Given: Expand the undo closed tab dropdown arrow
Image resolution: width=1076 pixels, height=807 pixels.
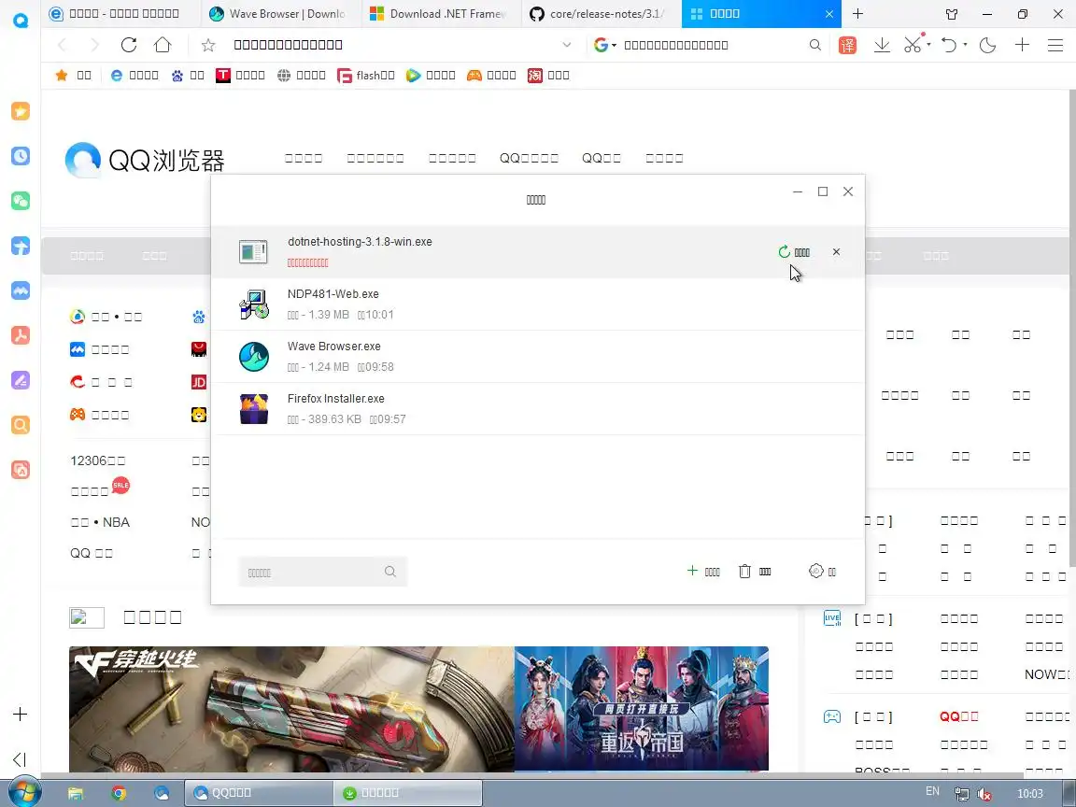Looking at the screenshot, I should [x=965, y=45].
